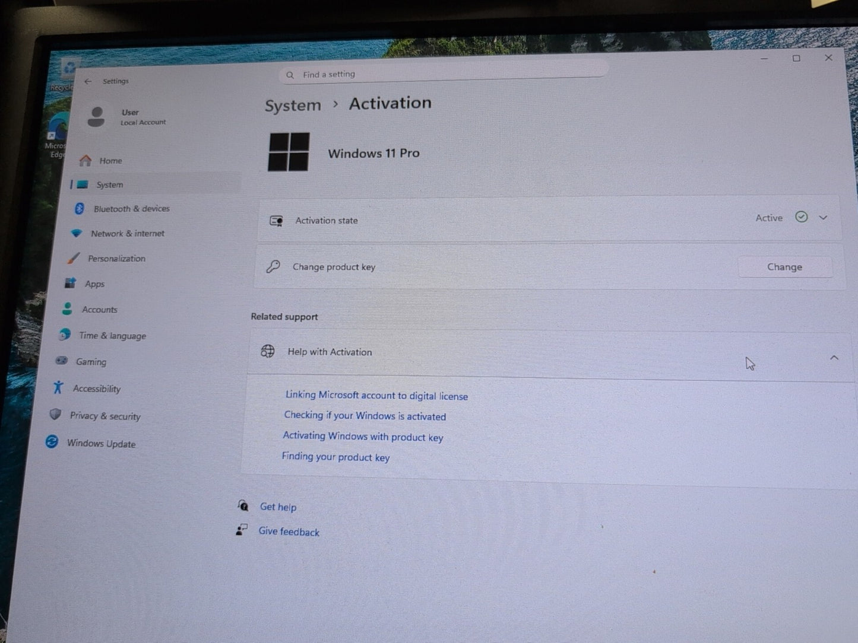Click the Change product key button
This screenshot has width=858, height=643.
pos(784,267)
